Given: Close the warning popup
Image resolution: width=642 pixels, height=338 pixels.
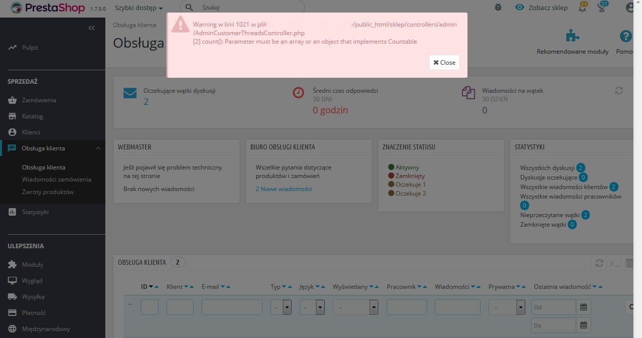Looking at the screenshot, I should point(444,62).
